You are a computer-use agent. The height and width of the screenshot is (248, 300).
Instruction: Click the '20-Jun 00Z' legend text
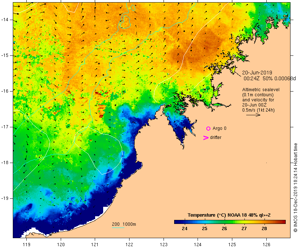coord(255,105)
